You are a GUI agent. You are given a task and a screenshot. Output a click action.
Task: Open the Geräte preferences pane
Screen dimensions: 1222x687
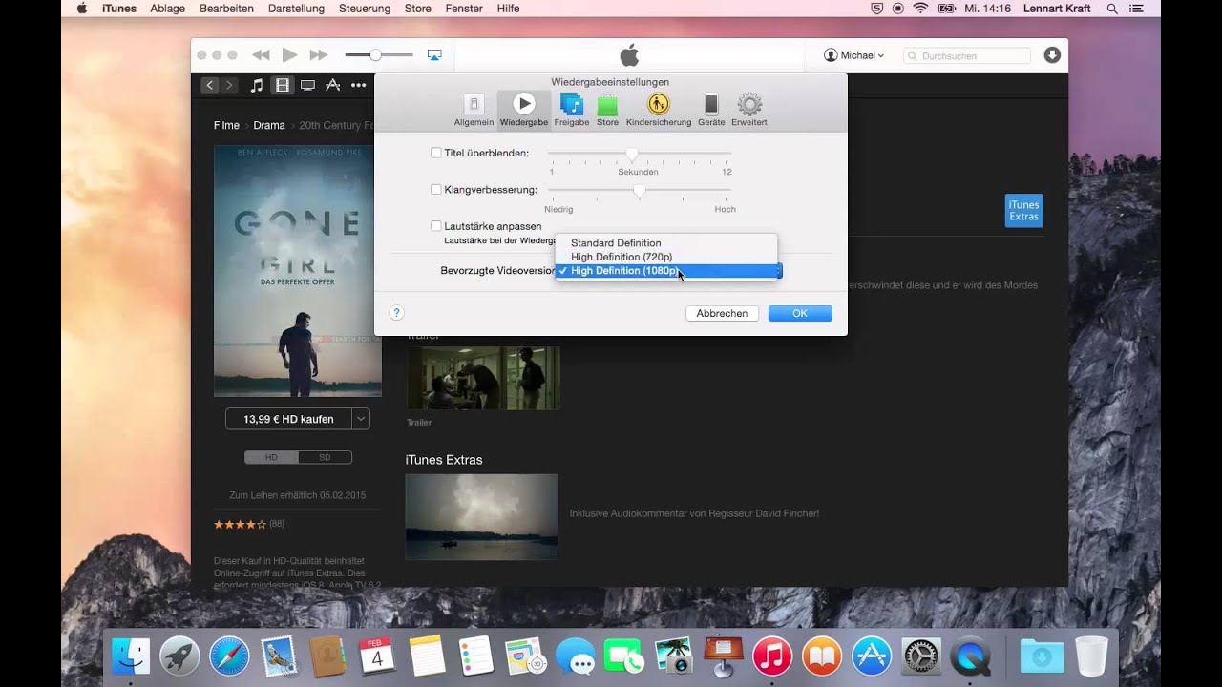pyautogui.click(x=711, y=110)
